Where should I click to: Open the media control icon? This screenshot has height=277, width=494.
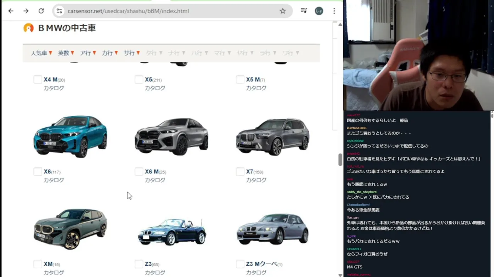coord(304,11)
